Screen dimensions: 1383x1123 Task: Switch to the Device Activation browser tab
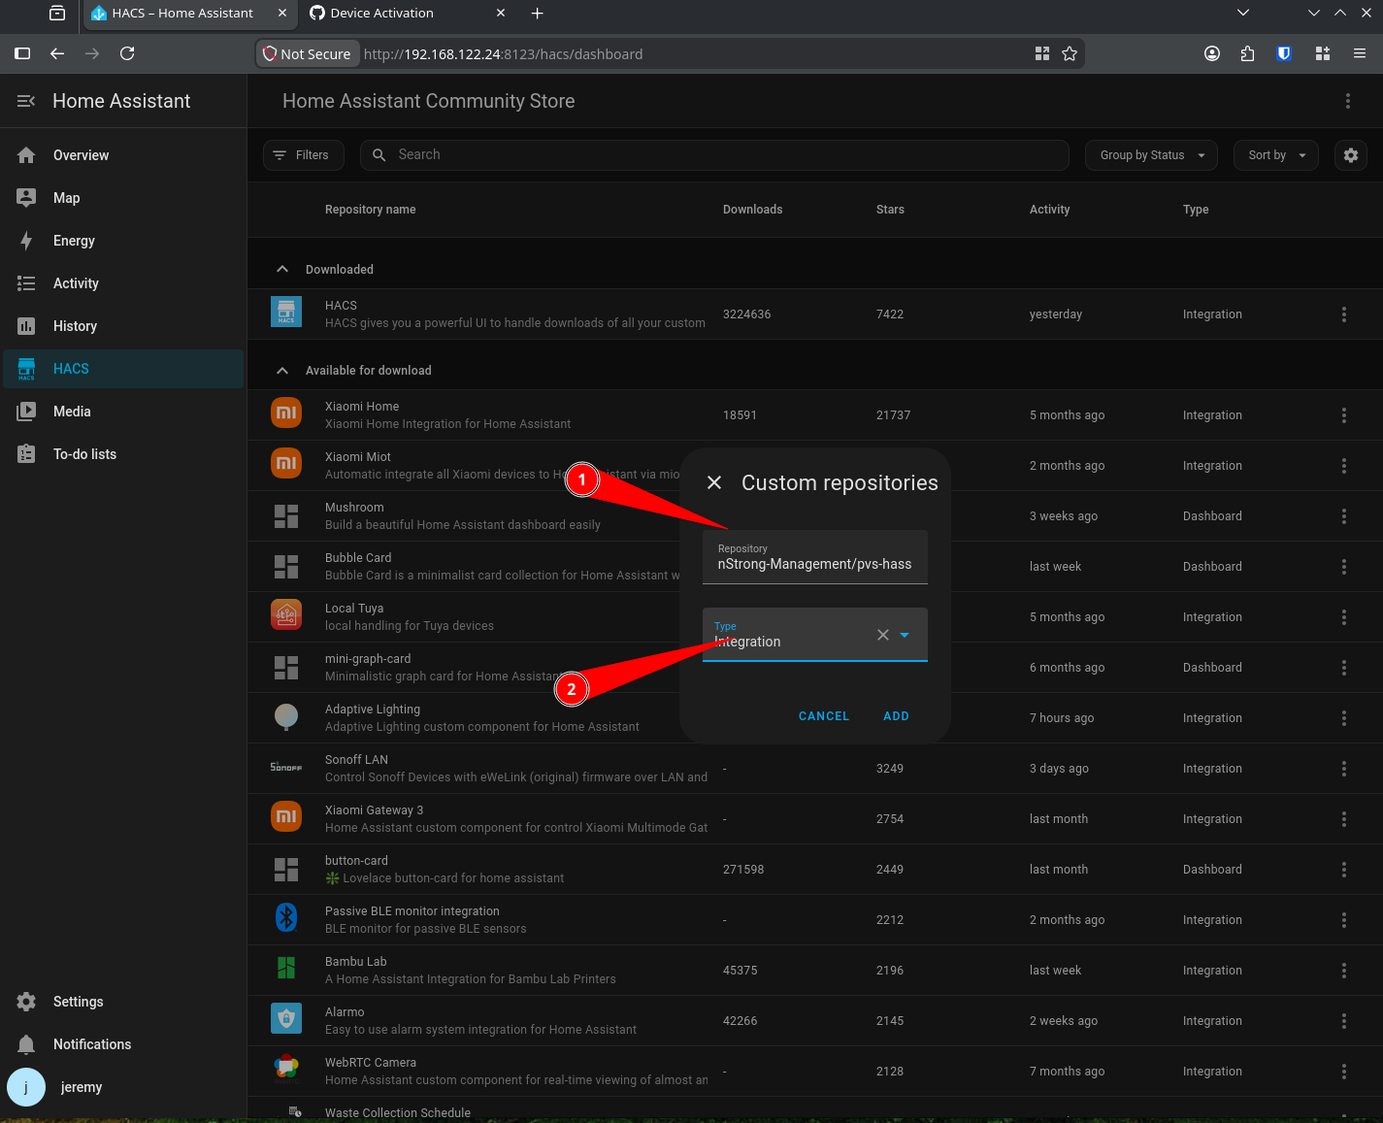click(408, 13)
